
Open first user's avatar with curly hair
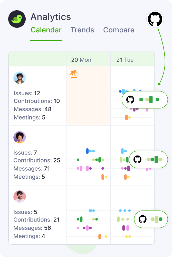(x=20, y=78)
